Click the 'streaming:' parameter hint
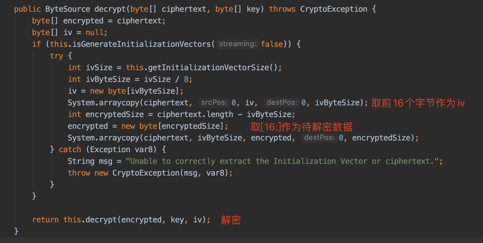 (238, 44)
